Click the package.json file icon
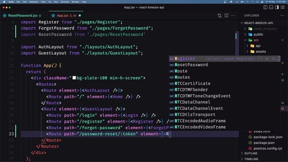 click(250, 143)
